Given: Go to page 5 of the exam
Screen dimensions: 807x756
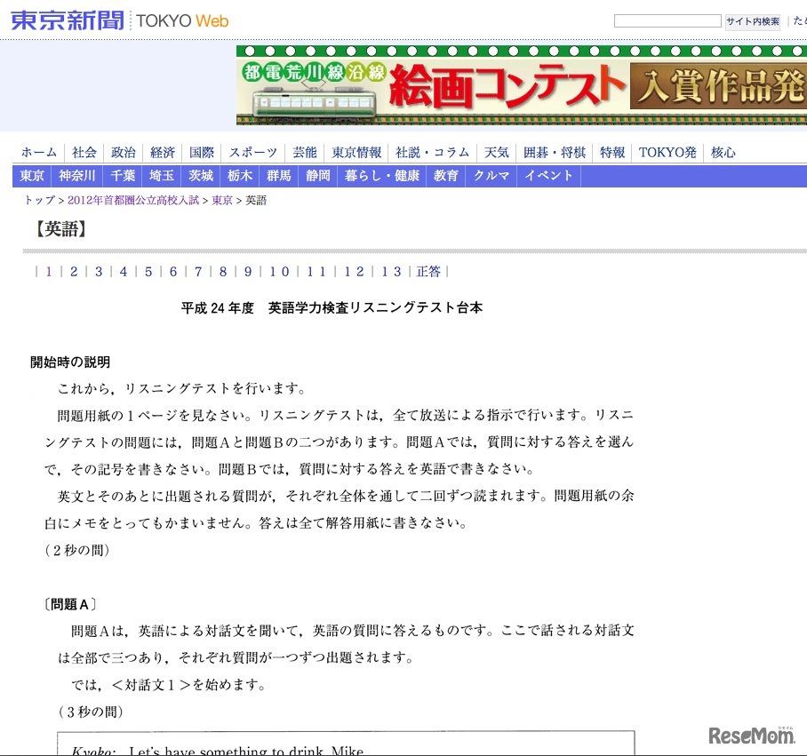Looking at the screenshot, I should [x=148, y=272].
